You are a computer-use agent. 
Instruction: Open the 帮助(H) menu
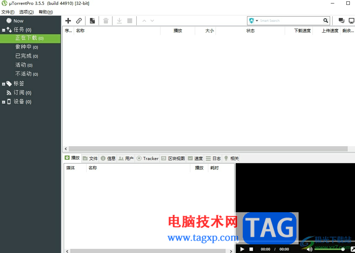(46, 12)
